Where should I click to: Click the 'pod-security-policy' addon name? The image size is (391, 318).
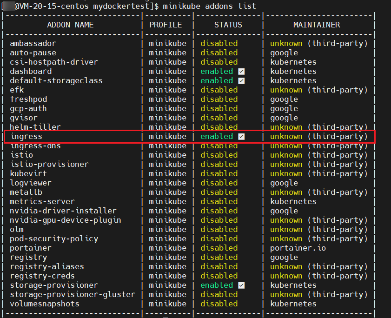54,238
